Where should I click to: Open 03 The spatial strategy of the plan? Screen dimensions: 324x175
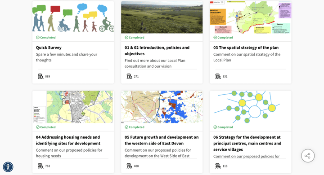pyautogui.click(x=246, y=48)
